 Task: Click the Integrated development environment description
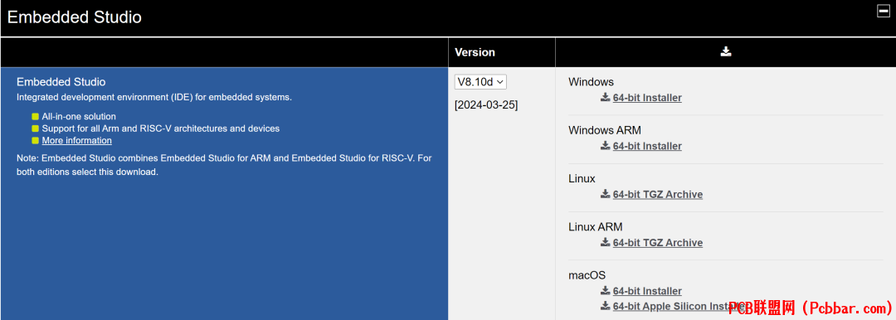[154, 97]
